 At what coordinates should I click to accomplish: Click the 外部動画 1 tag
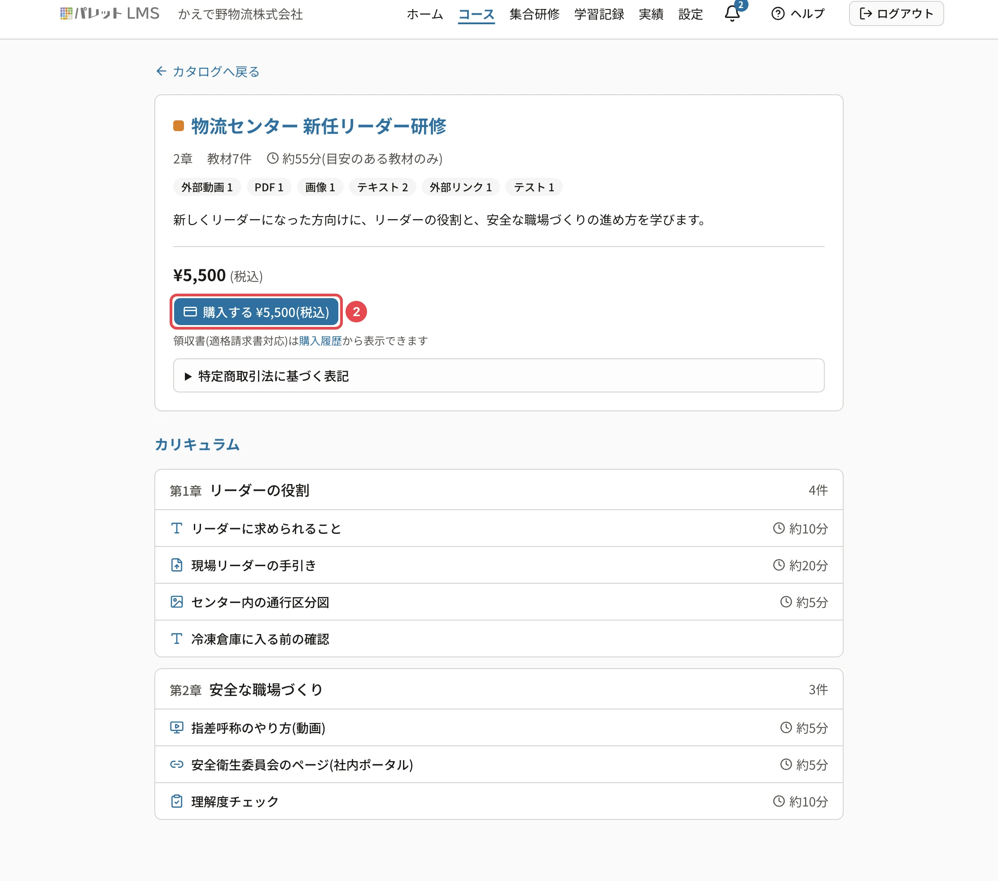tap(207, 187)
